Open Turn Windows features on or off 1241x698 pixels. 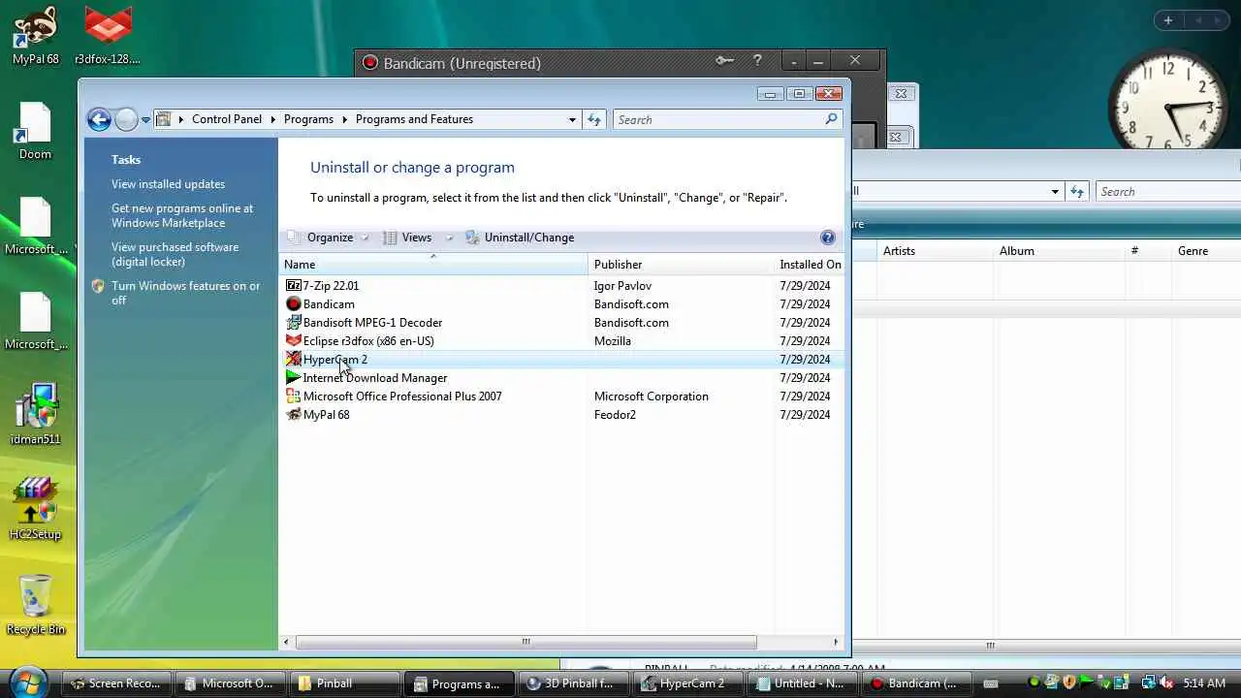[185, 293]
